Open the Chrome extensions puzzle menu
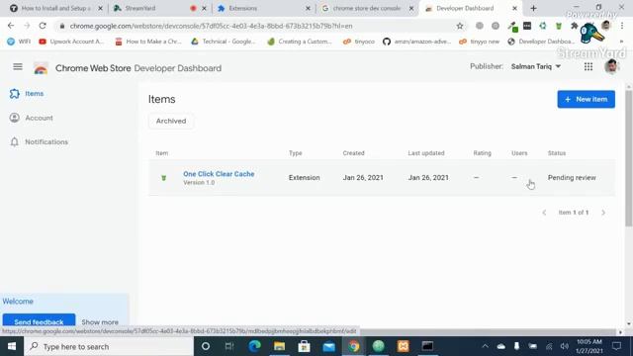Image resolution: width=633 pixels, height=356 pixels. pyautogui.click(x=574, y=26)
